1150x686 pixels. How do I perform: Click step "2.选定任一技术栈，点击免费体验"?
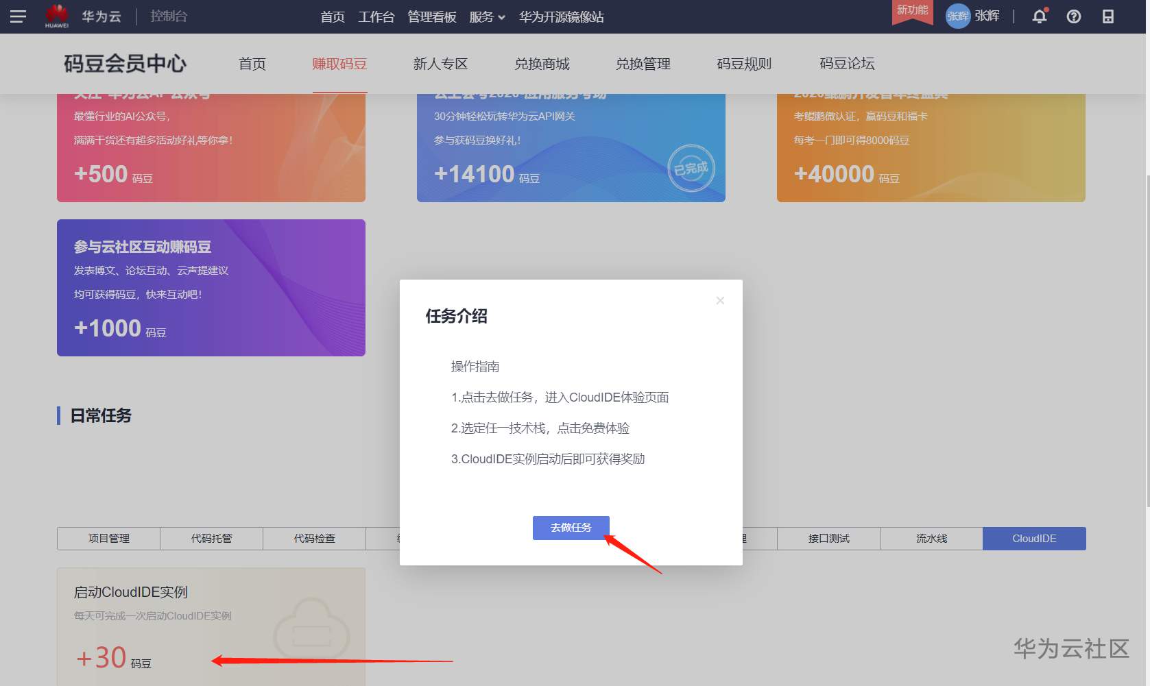click(540, 428)
